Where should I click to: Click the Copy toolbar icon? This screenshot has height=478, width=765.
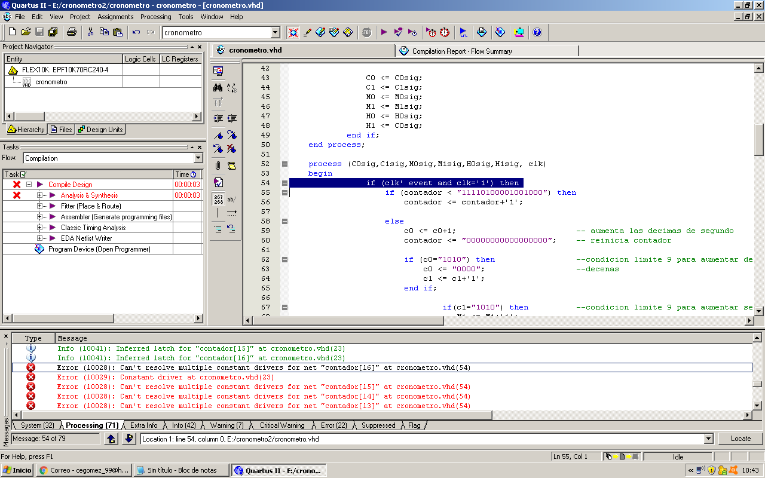(104, 32)
